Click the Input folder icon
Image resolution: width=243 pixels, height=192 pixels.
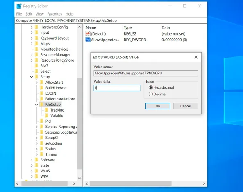tap(36, 33)
